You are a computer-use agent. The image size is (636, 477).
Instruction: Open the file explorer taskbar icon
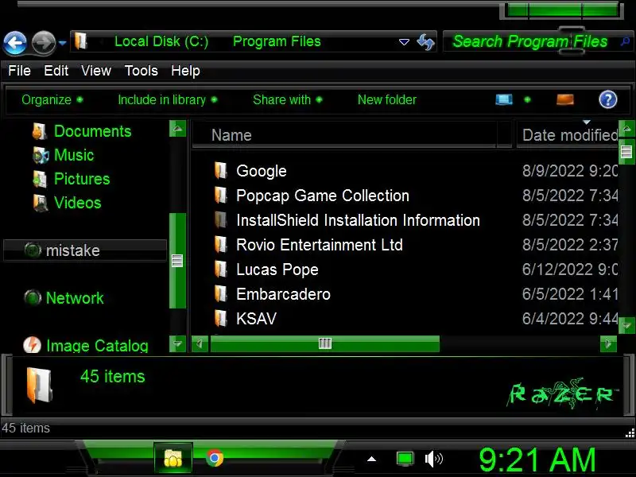coord(173,459)
